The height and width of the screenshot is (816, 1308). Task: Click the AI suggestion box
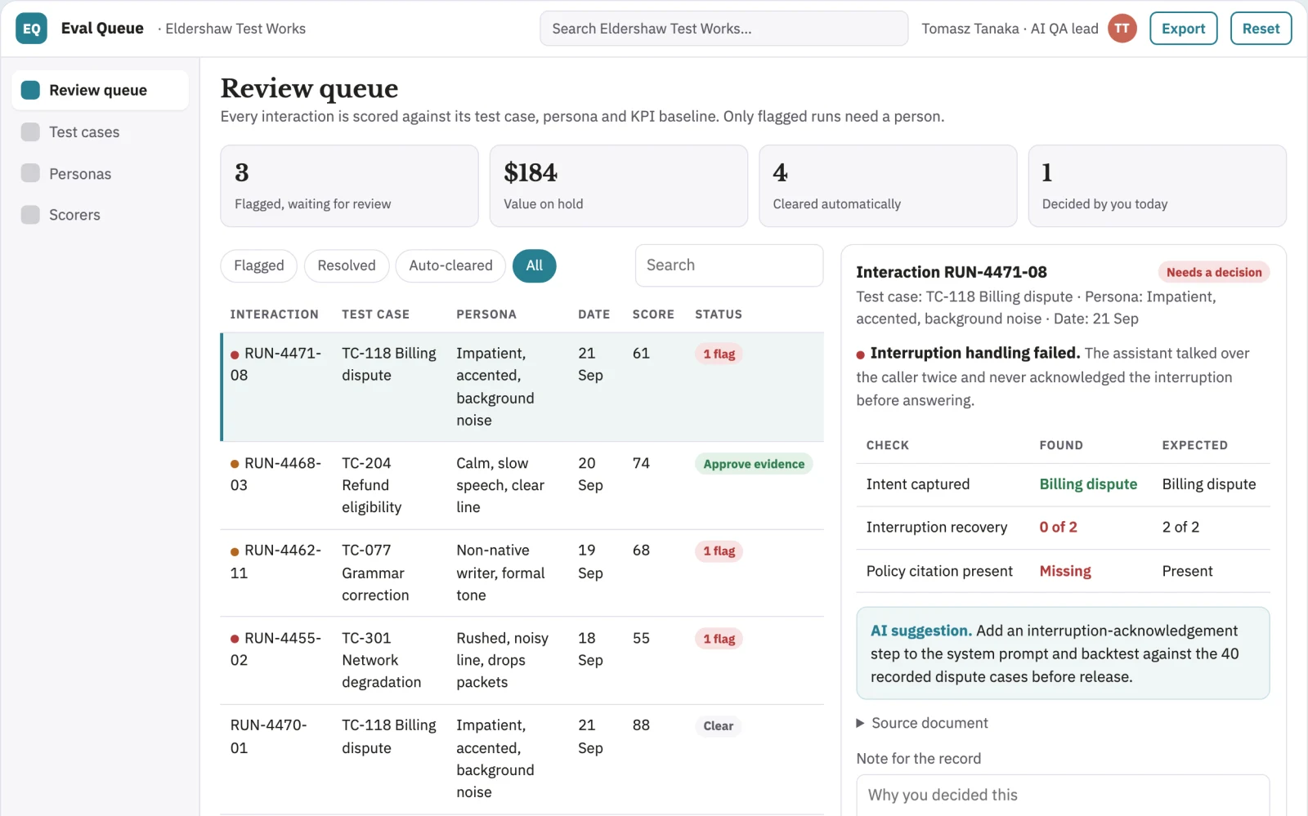point(1063,653)
